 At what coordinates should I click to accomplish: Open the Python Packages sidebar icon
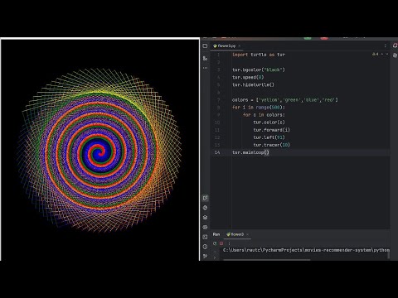tap(205, 208)
